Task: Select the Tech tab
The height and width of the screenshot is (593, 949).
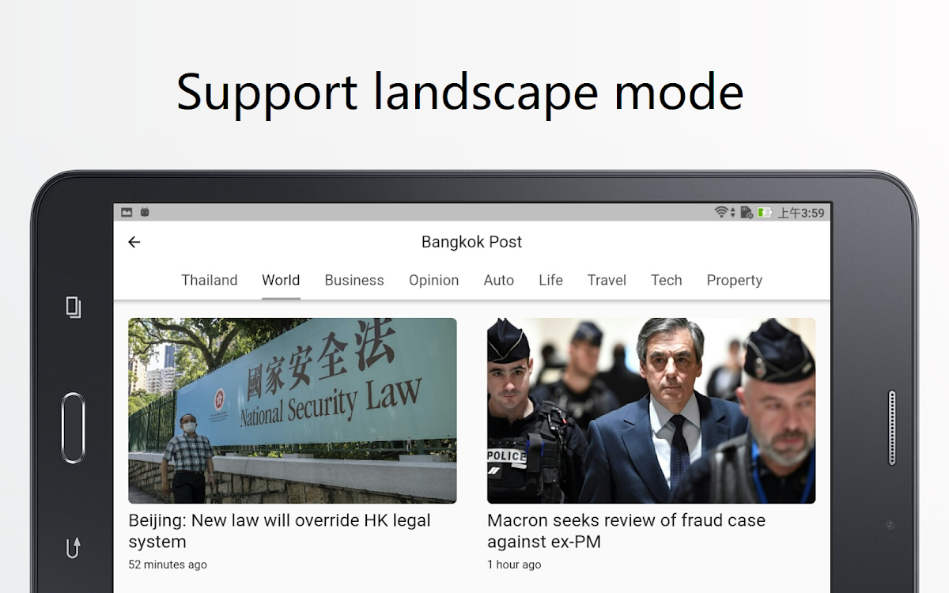Action: click(666, 280)
